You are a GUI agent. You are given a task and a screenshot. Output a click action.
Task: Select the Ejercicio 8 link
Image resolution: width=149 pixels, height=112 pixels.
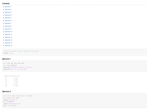pyautogui.click(x=8, y=26)
